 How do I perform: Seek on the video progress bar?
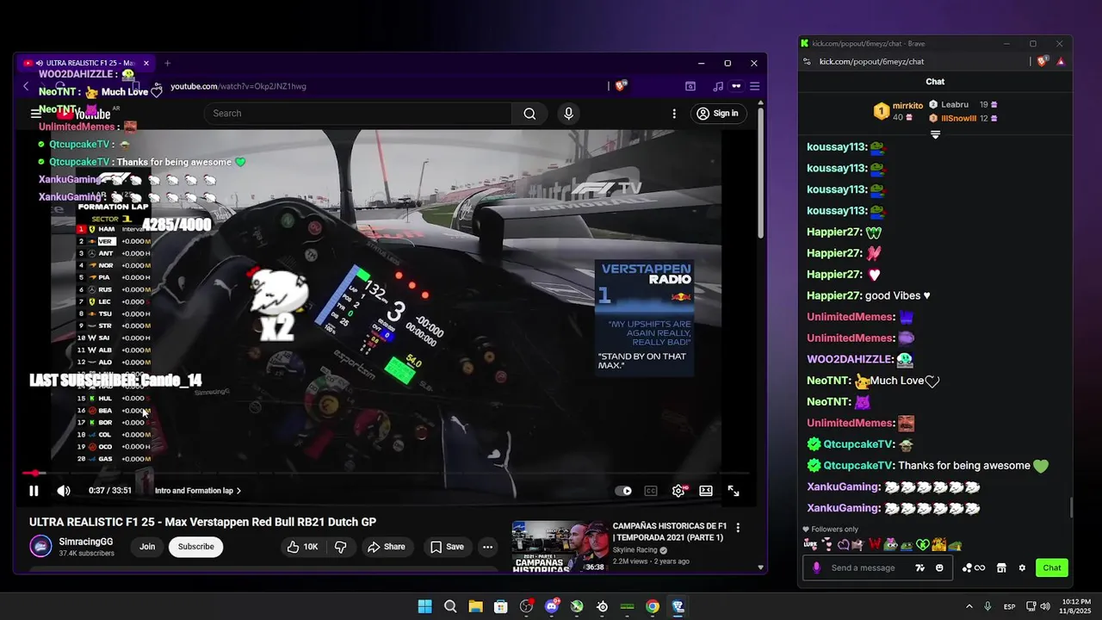click(386, 473)
